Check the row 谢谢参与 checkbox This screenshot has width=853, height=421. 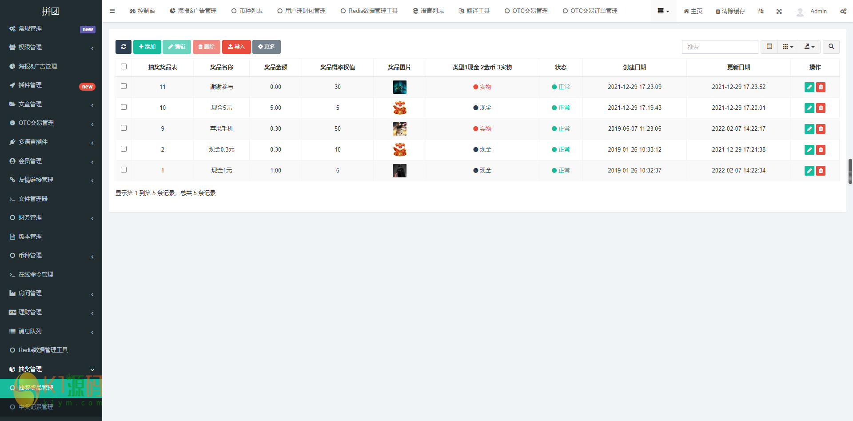(x=124, y=86)
